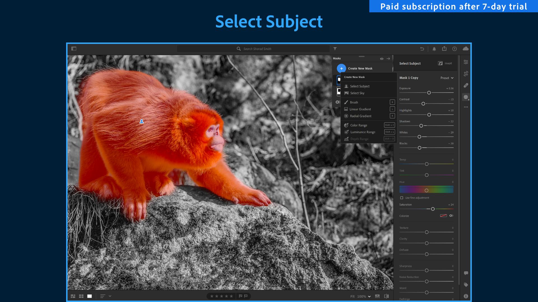
Task: Select the Brush masking tool
Action: point(354,102)
